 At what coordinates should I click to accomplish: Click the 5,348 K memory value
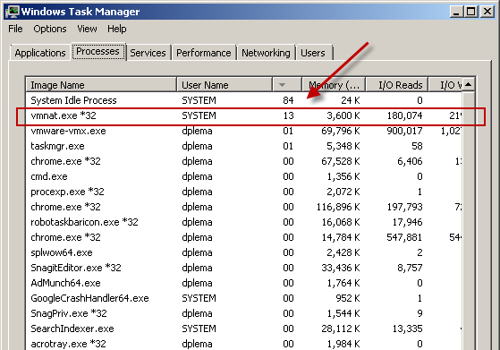point(343,146)
